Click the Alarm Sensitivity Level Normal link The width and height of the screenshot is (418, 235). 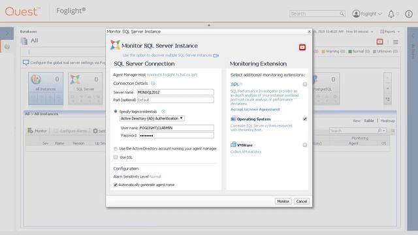pyautogui.click(x=155, y=177)
